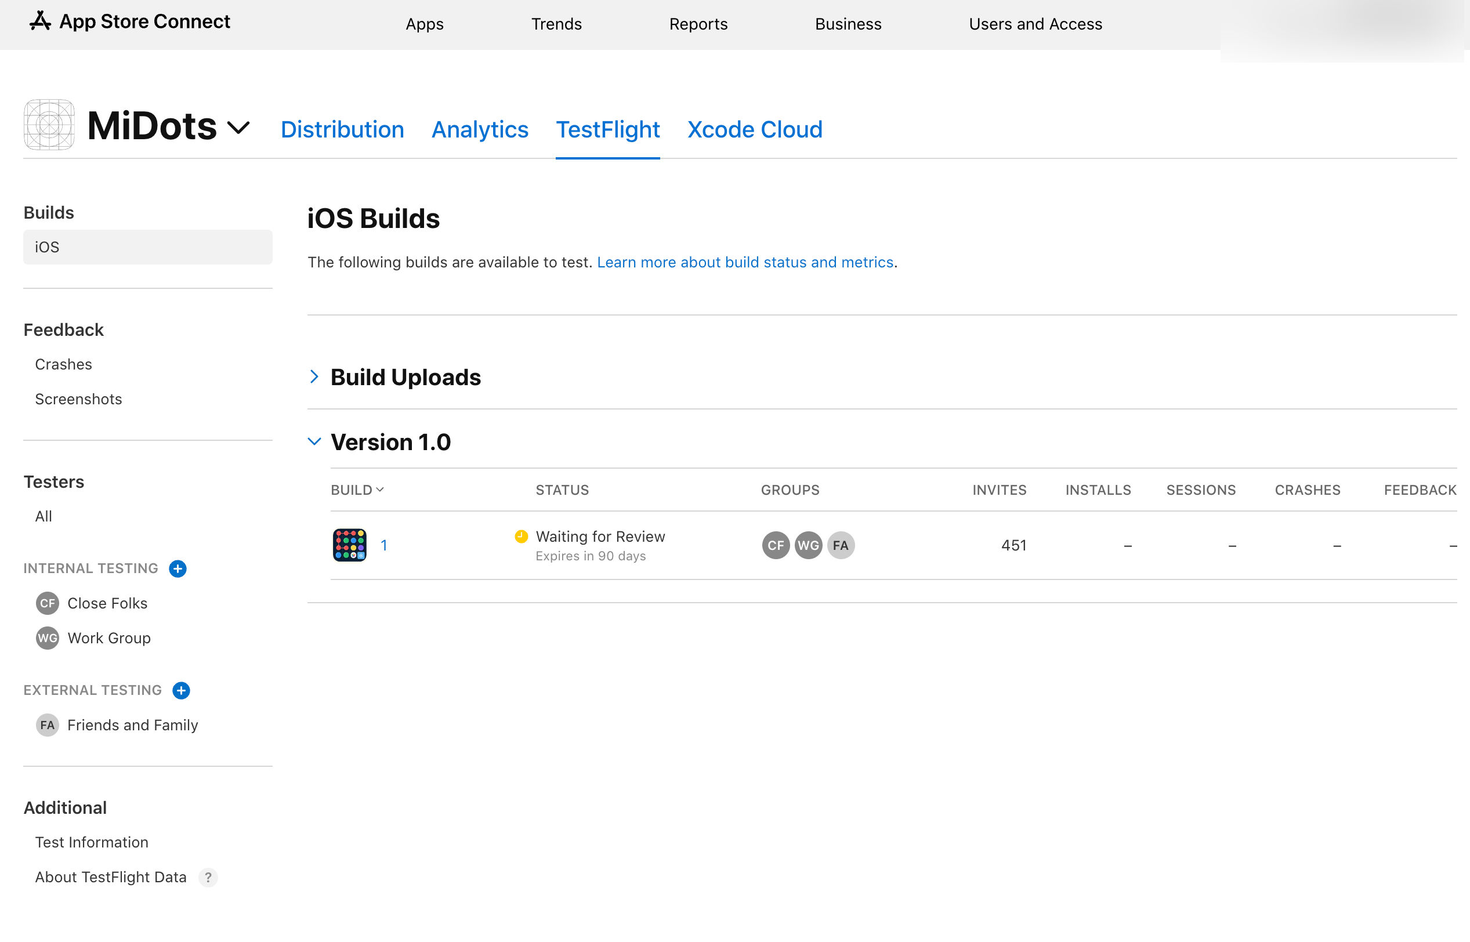Expand the Build Uploads section
The width and height of the screenshot is (1470, 942).
coord(314,377)
